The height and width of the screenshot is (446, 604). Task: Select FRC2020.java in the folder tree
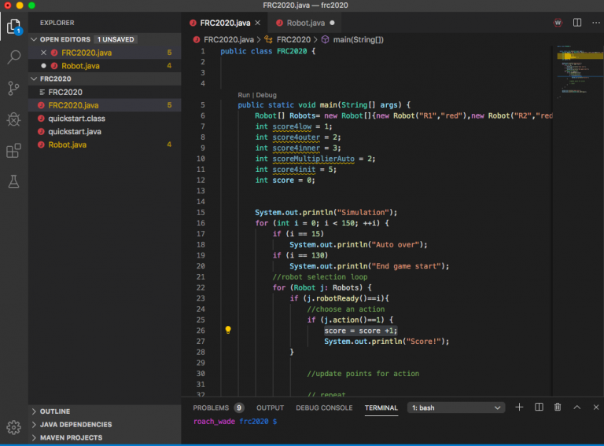[105, 105]
